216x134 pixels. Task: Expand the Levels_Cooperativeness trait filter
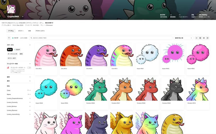tap(19, 98)
